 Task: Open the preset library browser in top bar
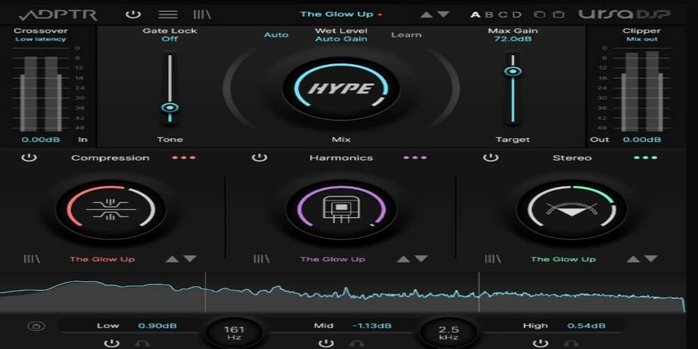(x=202, y=14)
